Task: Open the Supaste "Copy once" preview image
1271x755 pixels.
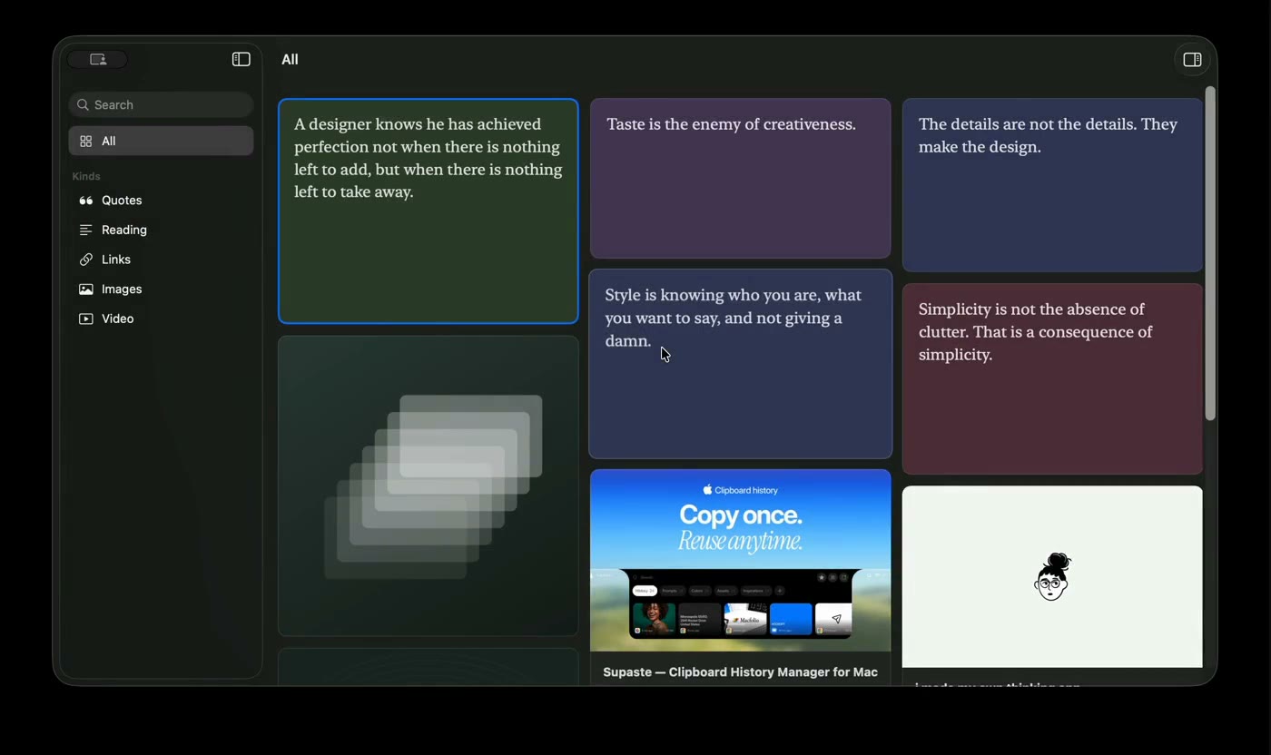Action: click(740, 560)
